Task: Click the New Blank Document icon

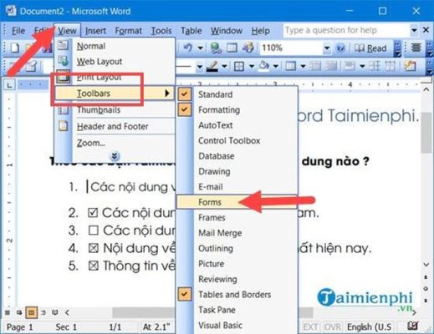Action: [14, 48]
